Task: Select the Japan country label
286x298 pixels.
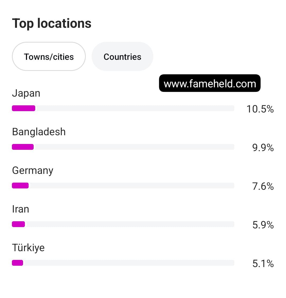Action: (26, 93)
